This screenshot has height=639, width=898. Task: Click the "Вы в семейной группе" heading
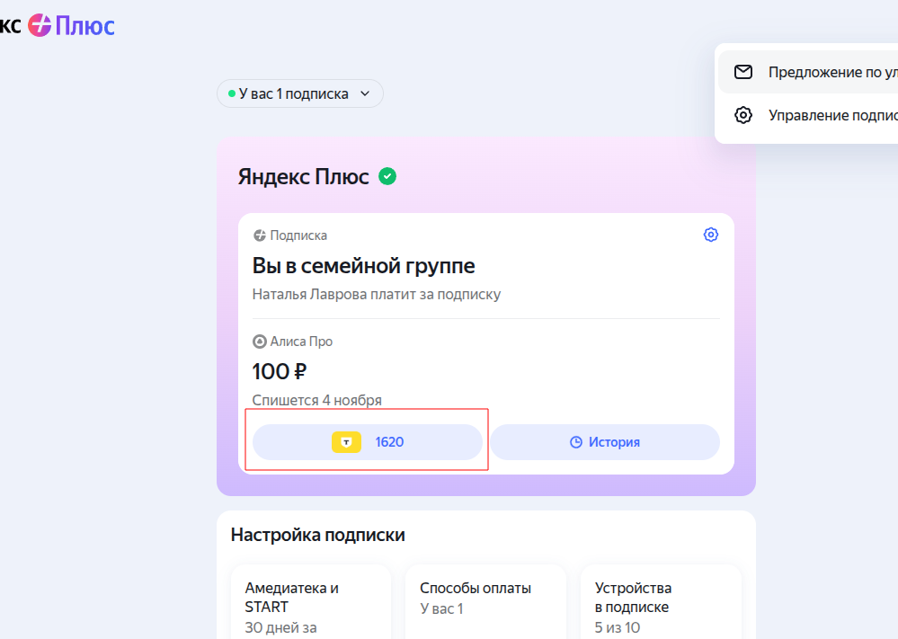point(363,266)
